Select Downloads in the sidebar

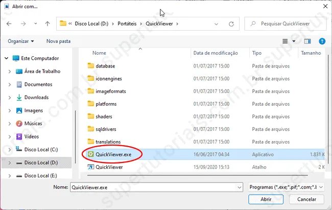tap(36, 98)
